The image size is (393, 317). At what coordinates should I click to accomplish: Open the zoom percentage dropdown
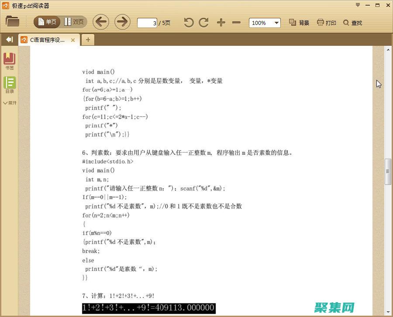click(276, 23)
